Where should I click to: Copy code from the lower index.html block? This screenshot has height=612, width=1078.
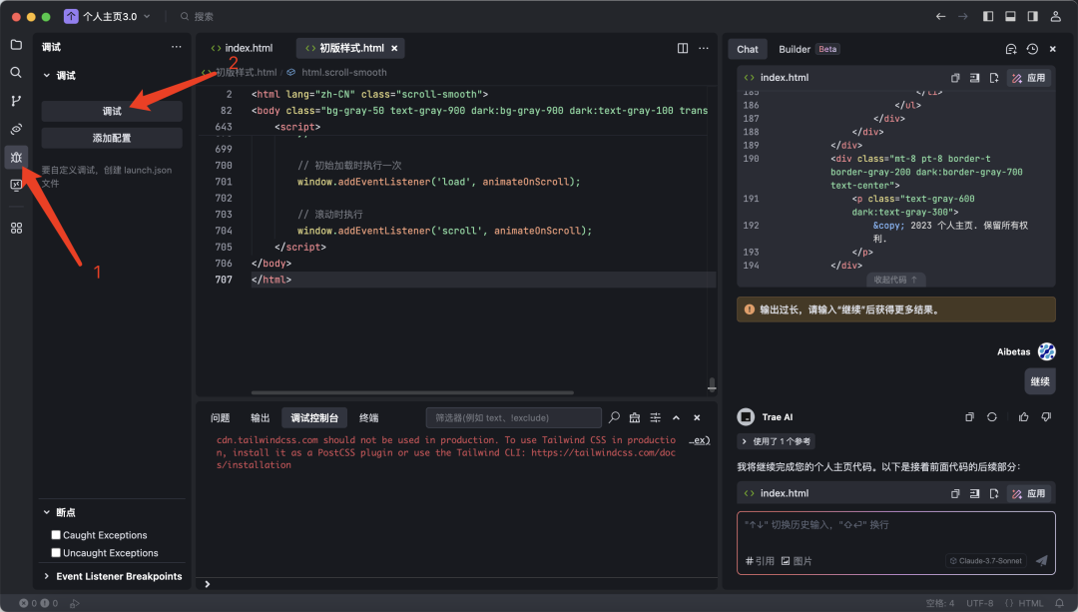(955, 494)
